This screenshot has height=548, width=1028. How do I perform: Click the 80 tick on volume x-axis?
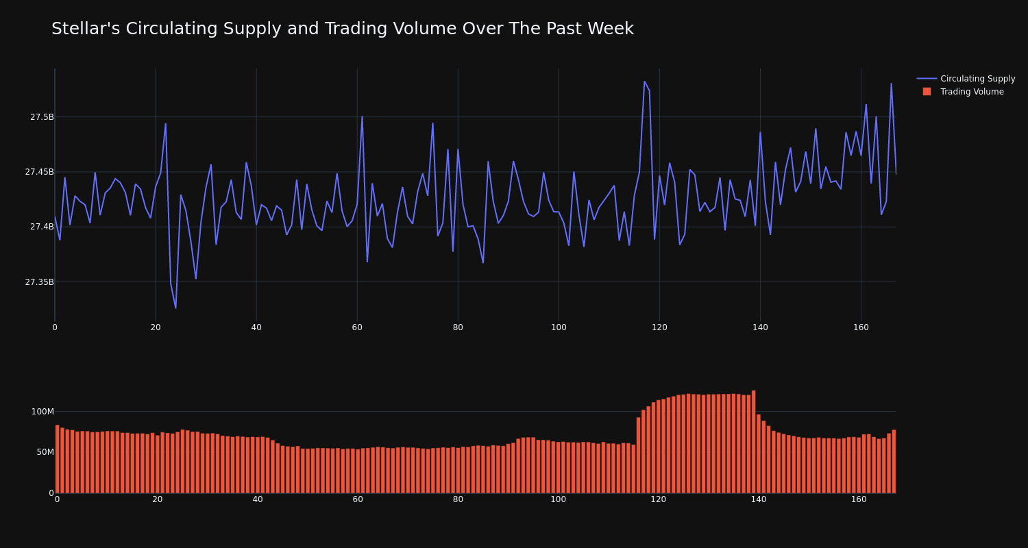(x=458, y=499)
